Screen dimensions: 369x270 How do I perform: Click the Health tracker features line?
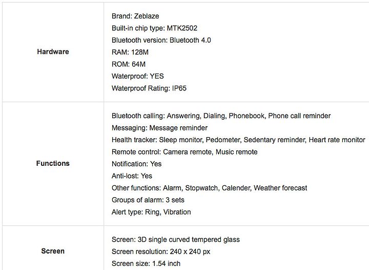point(238,140)
